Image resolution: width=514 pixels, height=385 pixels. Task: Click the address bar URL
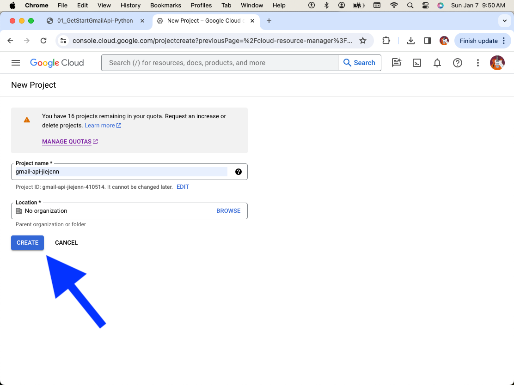click(x=212, y=41)
